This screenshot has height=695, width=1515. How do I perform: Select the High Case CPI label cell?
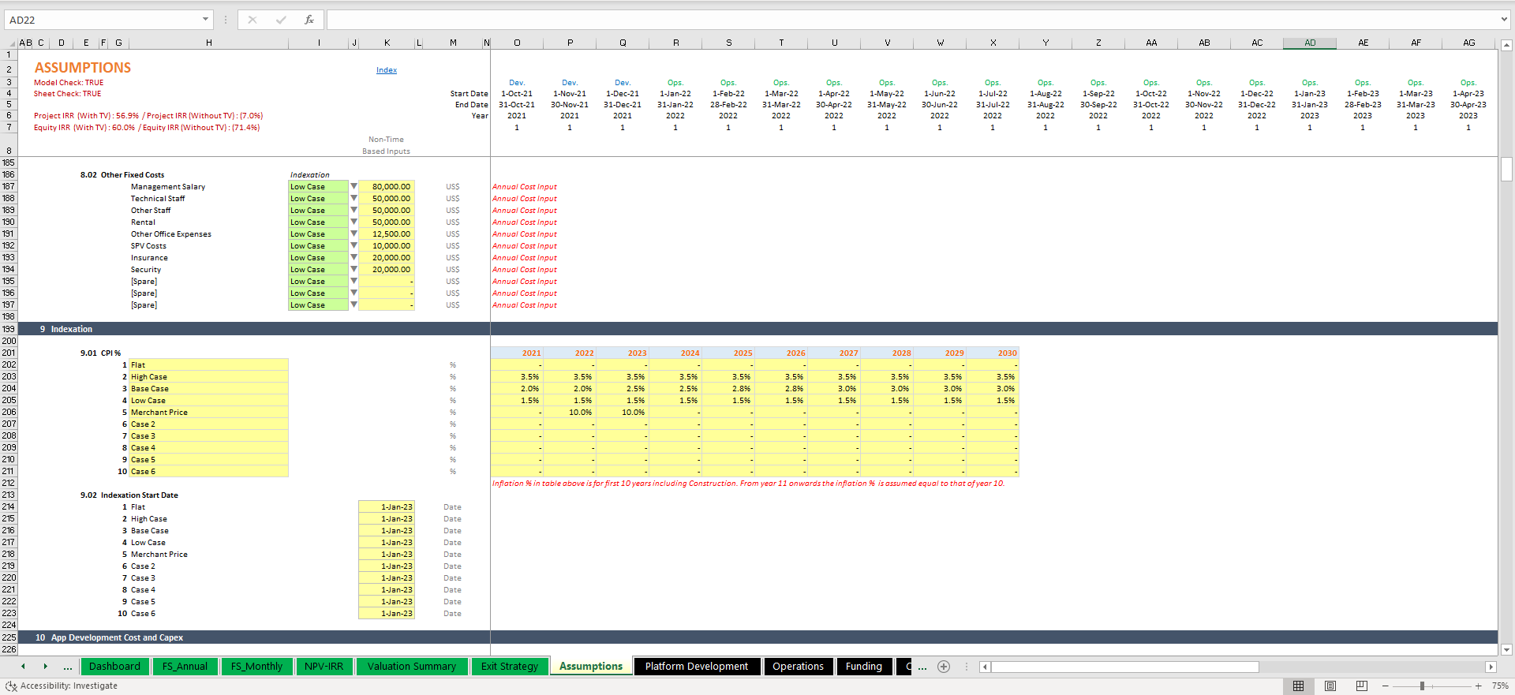[x=209, y=377]
